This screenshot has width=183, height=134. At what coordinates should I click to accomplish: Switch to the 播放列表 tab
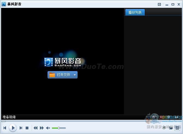[x=135, y=12]
